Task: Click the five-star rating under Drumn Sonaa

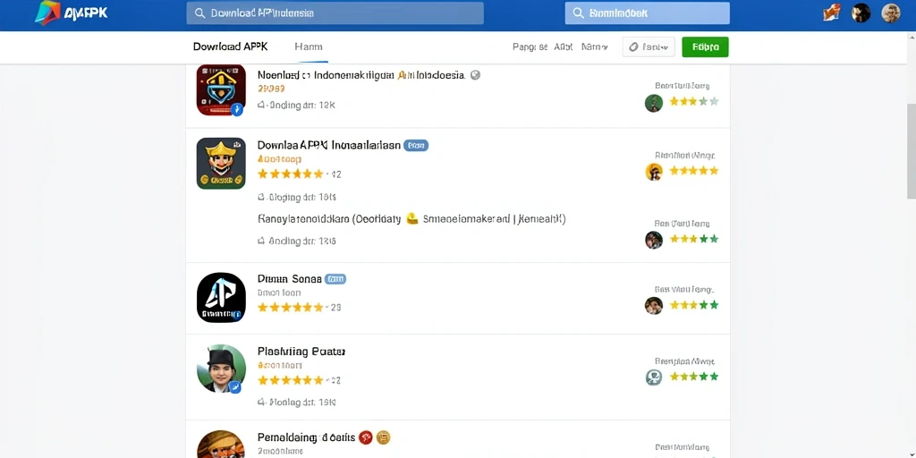Action: click(x=291, y=308)
